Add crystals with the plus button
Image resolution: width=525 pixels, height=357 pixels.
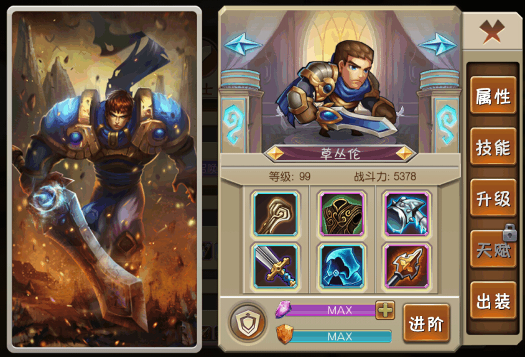tap(385, 310)
